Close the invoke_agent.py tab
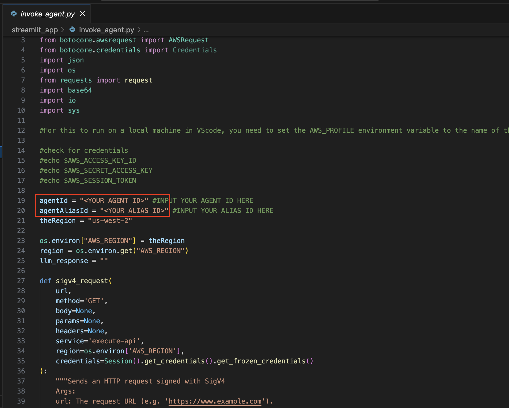 click(x=83, y=14)
